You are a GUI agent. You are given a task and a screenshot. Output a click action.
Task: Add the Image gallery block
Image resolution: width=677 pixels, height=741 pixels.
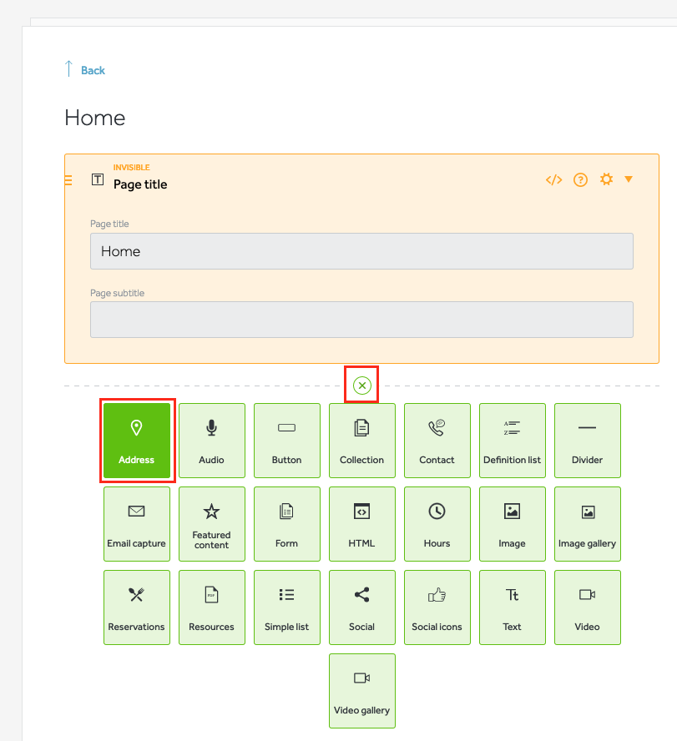(x=587, y=524)
